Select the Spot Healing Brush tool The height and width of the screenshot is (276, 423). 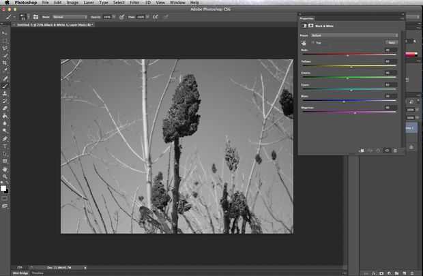click(x=5, y=78)
